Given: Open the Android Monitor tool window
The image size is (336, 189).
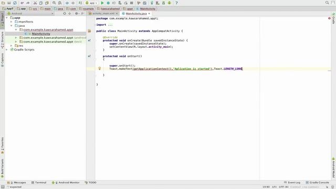Looking at the screenshot, I should tap(66, 182).
